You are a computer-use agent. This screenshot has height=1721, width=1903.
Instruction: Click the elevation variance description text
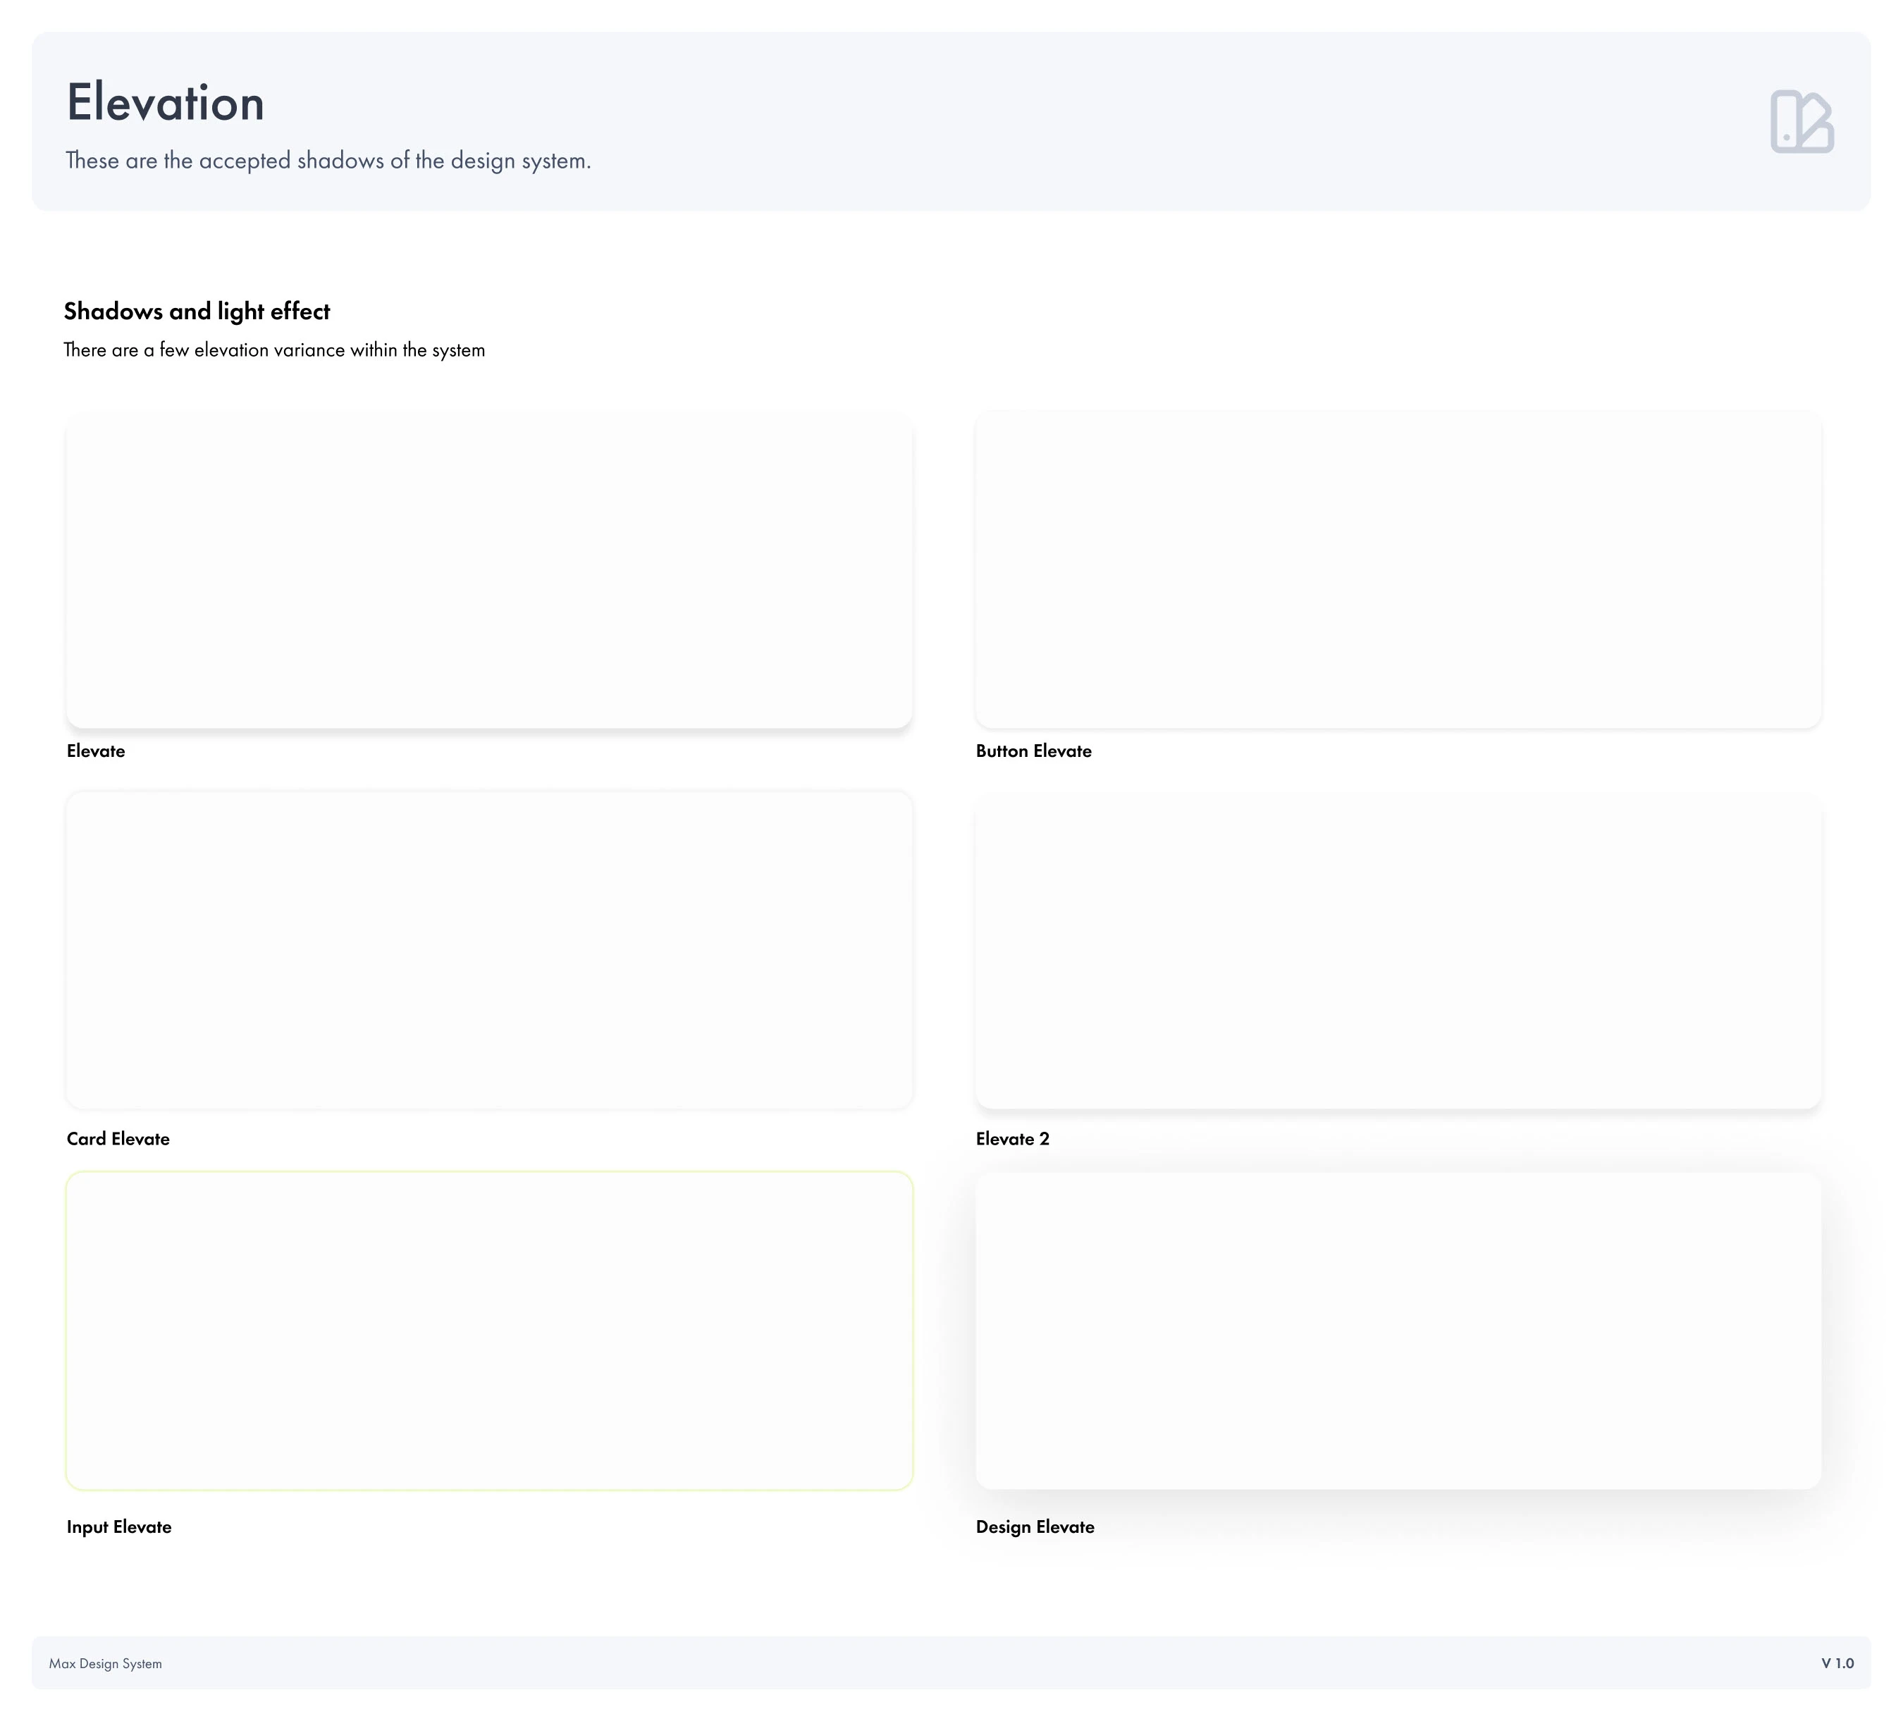pos(273,350)
